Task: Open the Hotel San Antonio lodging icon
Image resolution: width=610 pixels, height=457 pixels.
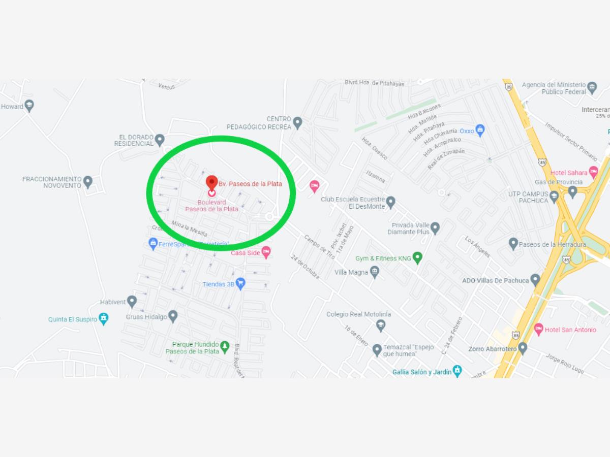Action: (x=538, y=329)
